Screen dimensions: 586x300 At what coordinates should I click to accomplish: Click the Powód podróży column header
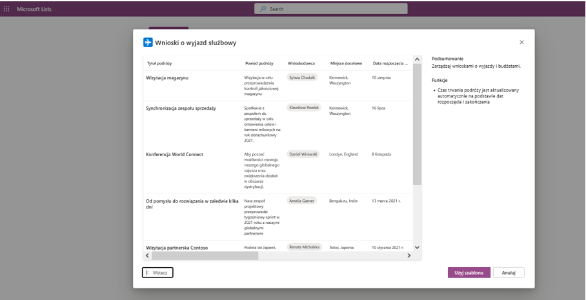[x=259, y=63]
